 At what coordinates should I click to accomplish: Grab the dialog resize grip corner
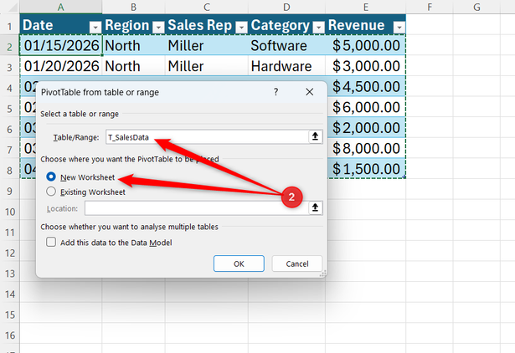click(323, 274)
